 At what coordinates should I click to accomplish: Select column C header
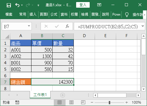point(63,36)
